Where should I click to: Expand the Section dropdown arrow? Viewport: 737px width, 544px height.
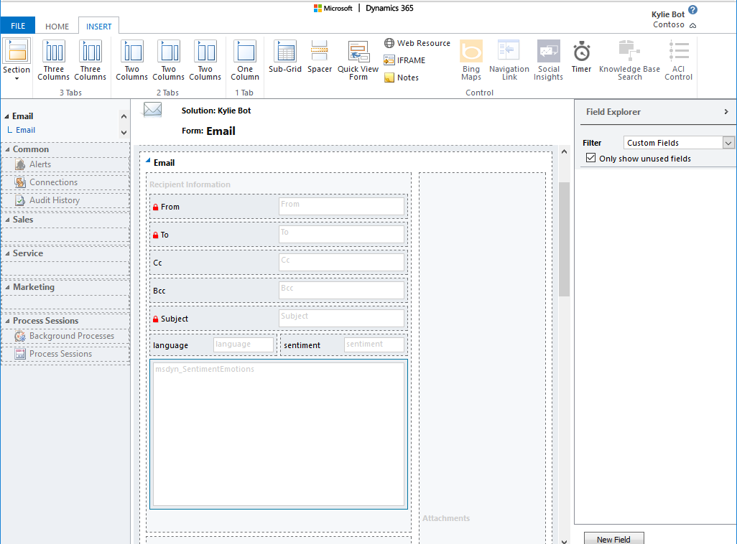pyautogui.click(x=17, y=79)
